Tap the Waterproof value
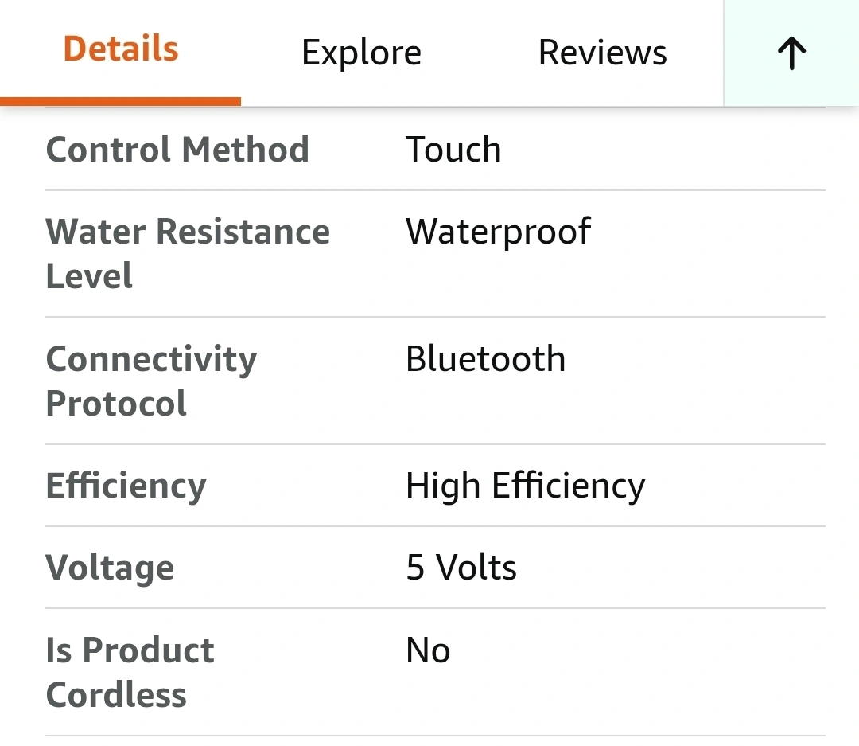Screen dimensions: 859x746 click(498, 232)
